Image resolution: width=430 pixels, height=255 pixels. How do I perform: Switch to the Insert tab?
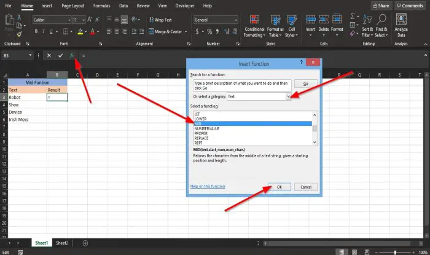pyautogui.click(x=47, y=6)
